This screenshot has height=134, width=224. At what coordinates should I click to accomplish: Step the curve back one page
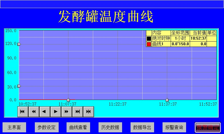click(x=45, y=112)
